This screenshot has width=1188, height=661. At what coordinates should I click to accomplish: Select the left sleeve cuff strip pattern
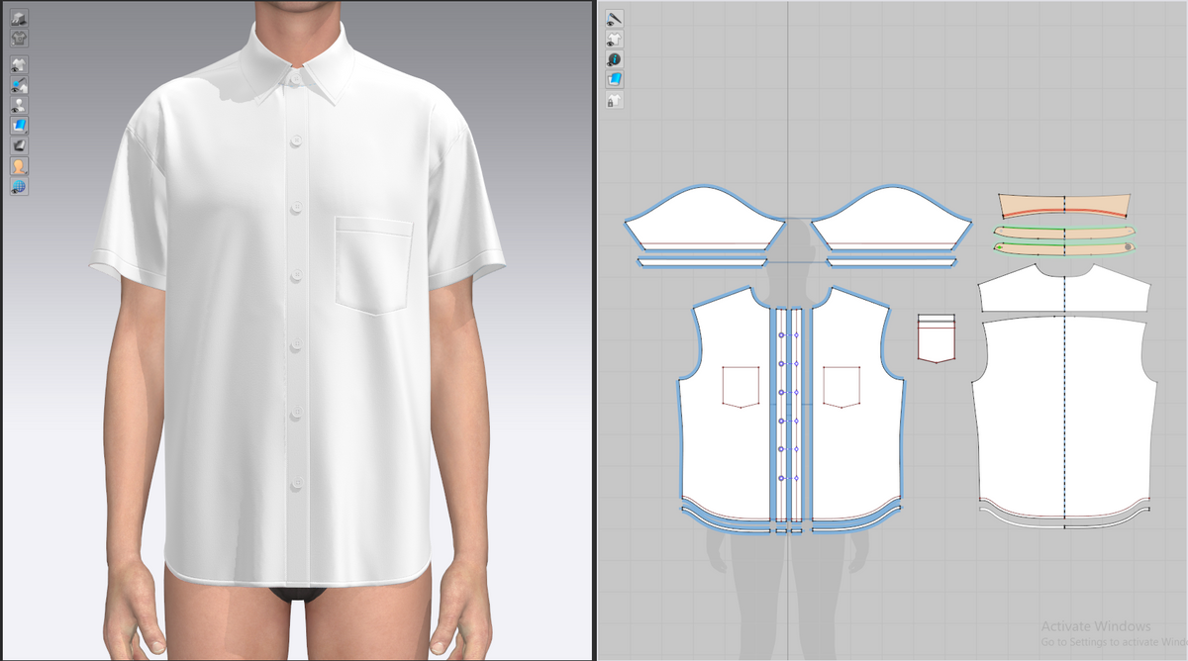pyautogui.click(x=702, y=262)
